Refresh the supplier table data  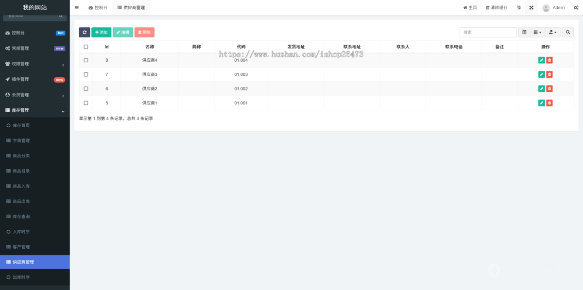(x=85, y=32)
